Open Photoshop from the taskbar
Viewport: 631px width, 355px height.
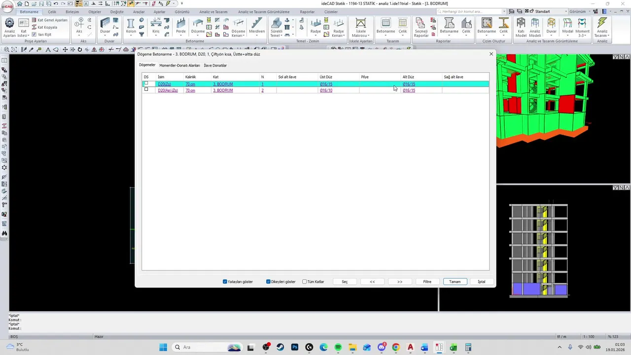[x=295, y=347]
